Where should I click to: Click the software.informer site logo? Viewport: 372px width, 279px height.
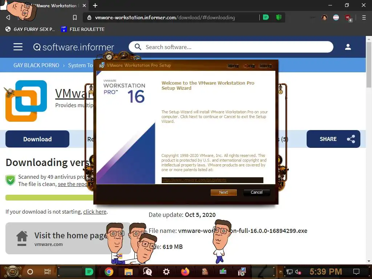click(73, 47)
